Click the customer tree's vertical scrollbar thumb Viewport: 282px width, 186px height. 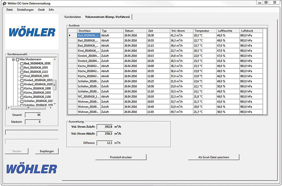[55, 85]
